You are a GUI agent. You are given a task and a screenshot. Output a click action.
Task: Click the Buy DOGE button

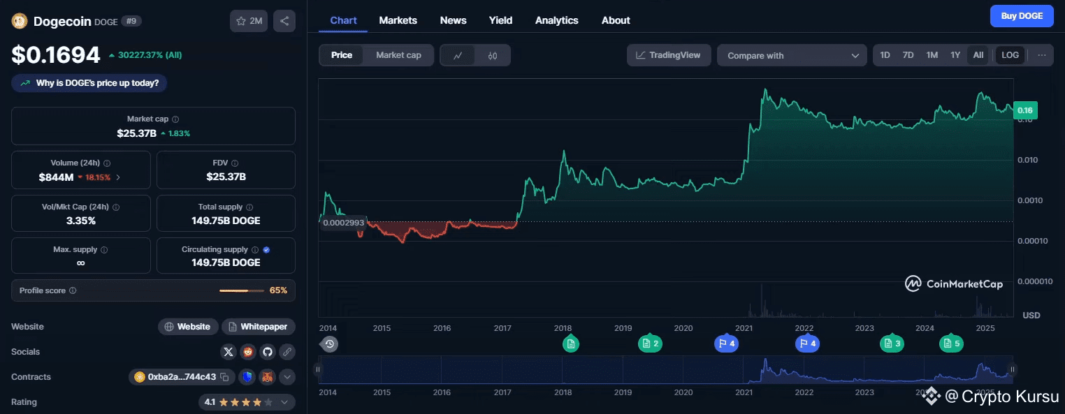pos(1022,16)
